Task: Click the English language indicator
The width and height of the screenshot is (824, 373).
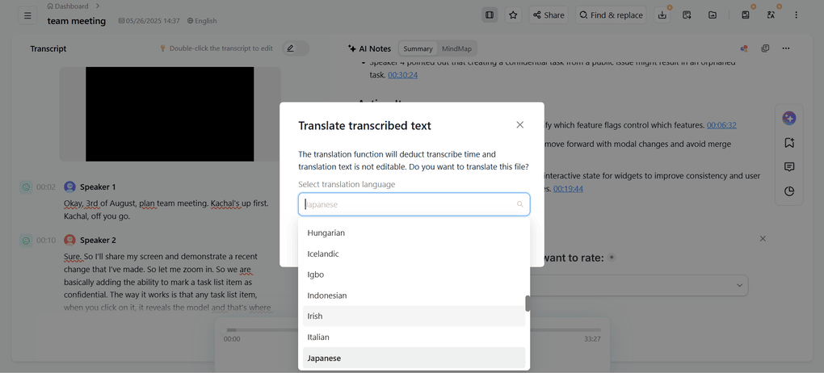Action: [x=202, y=21]
